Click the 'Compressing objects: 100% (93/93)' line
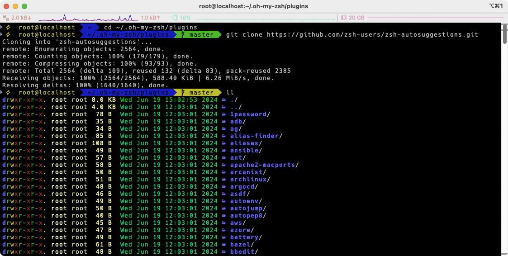 click(x=100, y=63)
